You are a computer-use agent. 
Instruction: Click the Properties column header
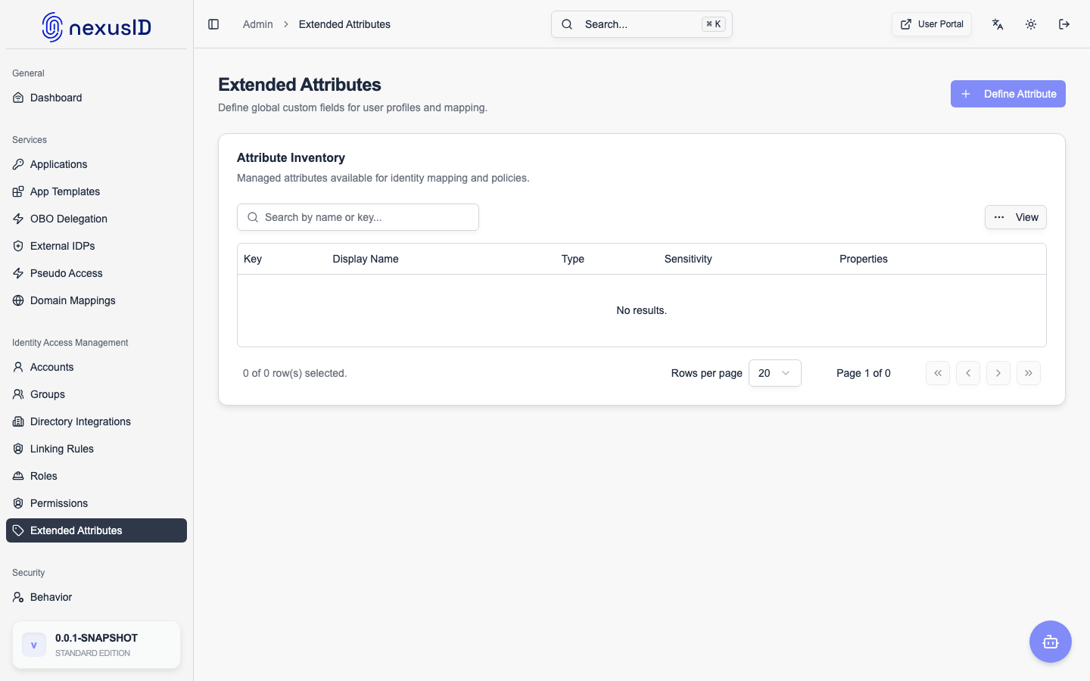pyautogui.click(x=864, y=259)
